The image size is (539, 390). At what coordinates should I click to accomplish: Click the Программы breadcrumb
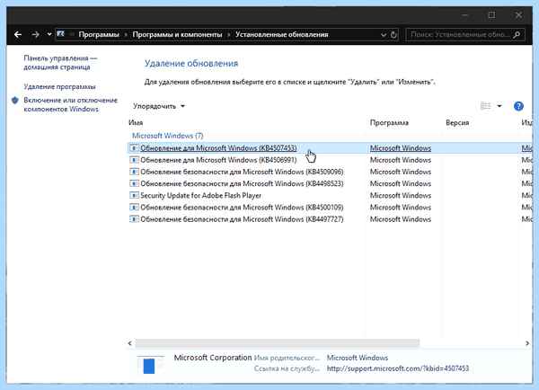99,34
